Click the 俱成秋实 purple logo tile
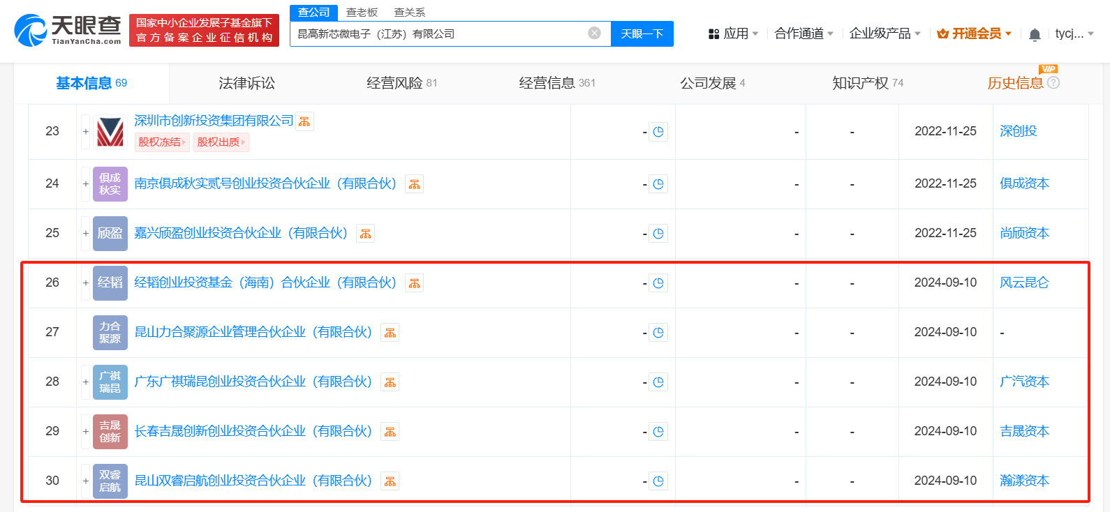This screenshot has height=512, width=1110. coord(110,184)
